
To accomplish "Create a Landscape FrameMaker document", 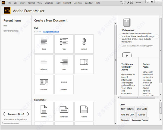I will tap(64, 111).
